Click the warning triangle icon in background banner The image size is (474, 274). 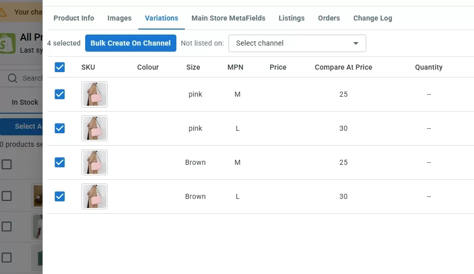pyautogui.click(x=3, y=13)
